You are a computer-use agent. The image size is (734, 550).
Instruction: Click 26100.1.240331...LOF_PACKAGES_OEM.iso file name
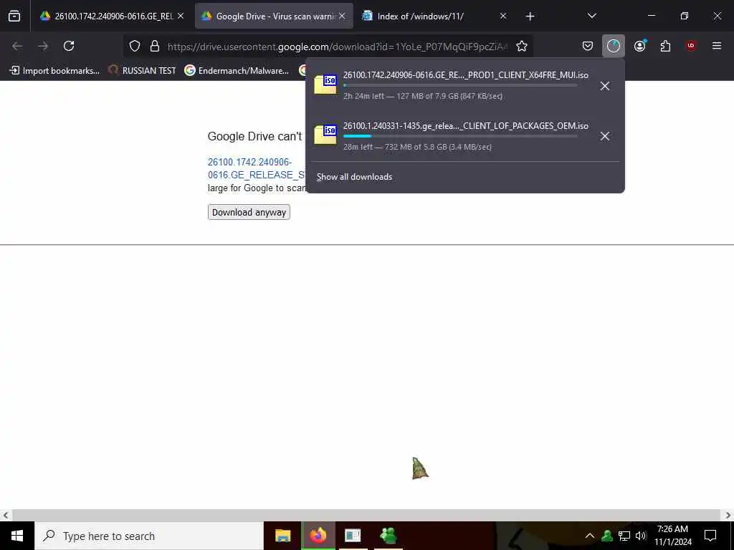point(466,126)
